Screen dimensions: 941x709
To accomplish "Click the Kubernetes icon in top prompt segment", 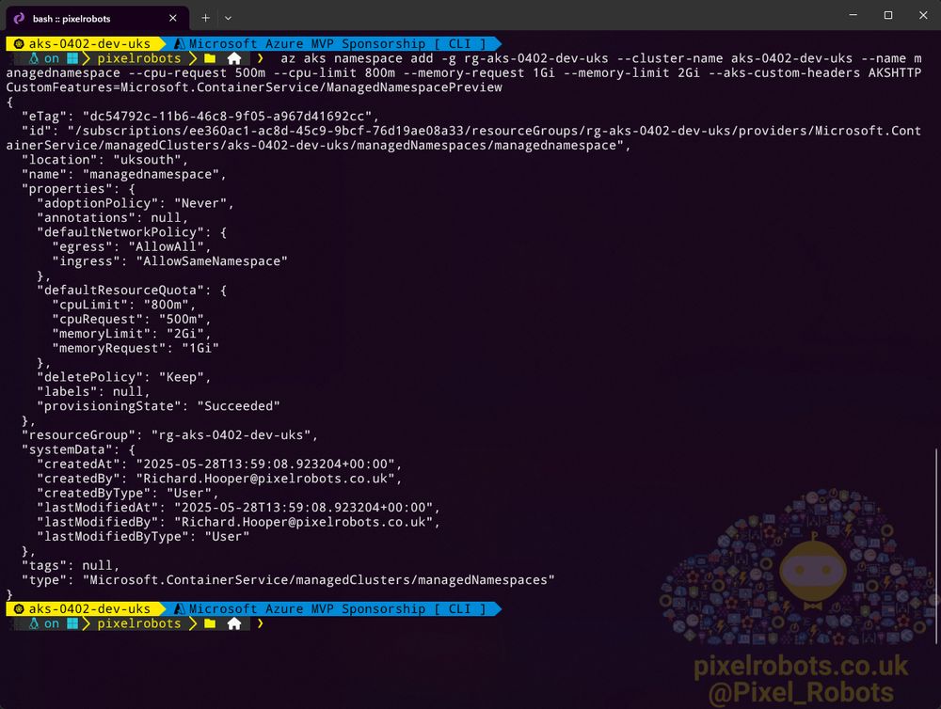I will (19, 44).
